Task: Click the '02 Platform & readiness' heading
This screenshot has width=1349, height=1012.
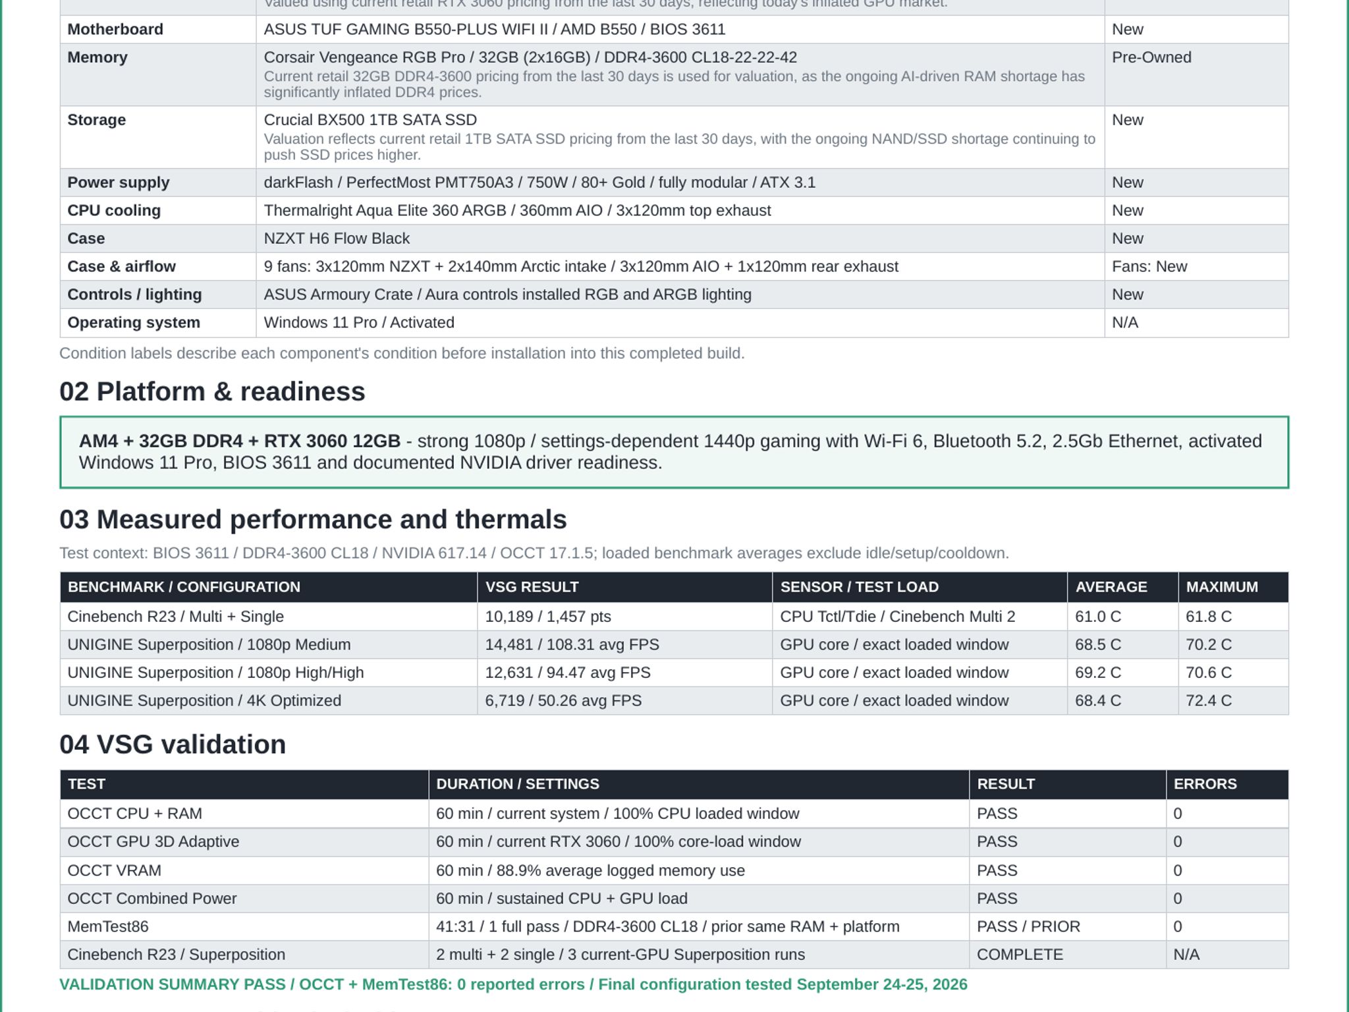Action: (x=212, y=391)
